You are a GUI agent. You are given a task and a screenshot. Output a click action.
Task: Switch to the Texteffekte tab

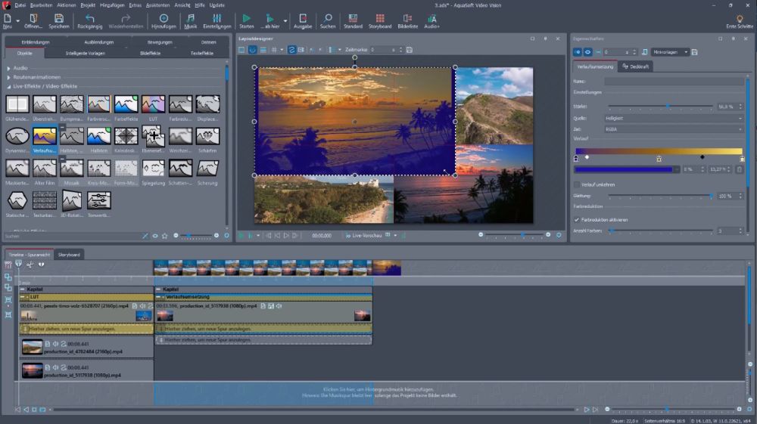pos(201,54)
